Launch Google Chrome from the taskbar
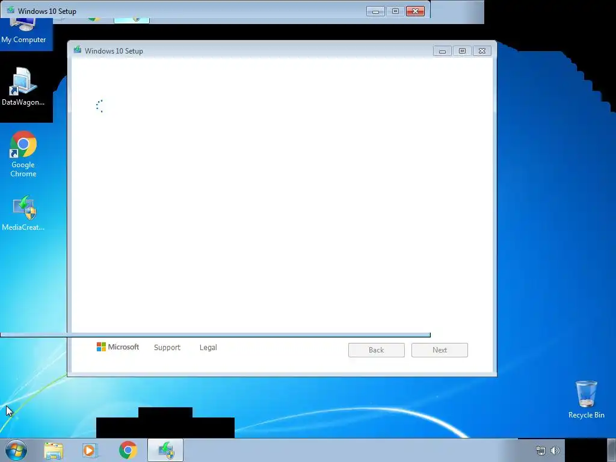The width and height of the screenshot is (616, 462). click(x=128, y=450)
